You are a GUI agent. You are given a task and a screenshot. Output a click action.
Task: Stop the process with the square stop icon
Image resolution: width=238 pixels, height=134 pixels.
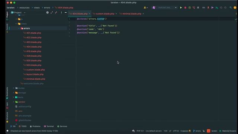click(198, 7)
